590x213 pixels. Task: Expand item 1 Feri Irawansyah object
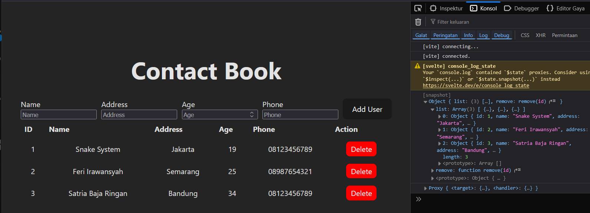tap(440, 130)
